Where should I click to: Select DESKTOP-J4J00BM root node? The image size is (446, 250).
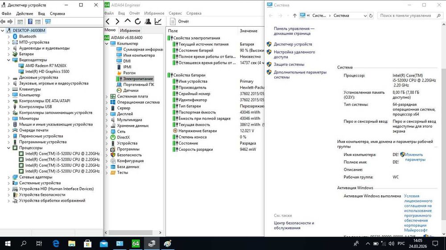[x=29, y=30]
